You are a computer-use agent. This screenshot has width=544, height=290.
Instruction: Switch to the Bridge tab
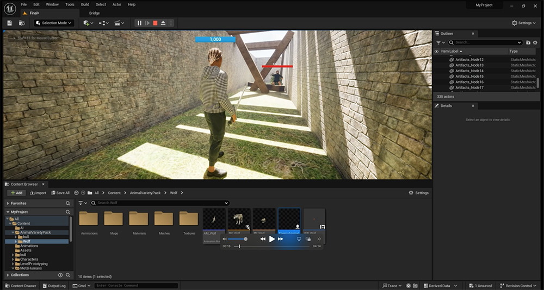coord(94,13)
